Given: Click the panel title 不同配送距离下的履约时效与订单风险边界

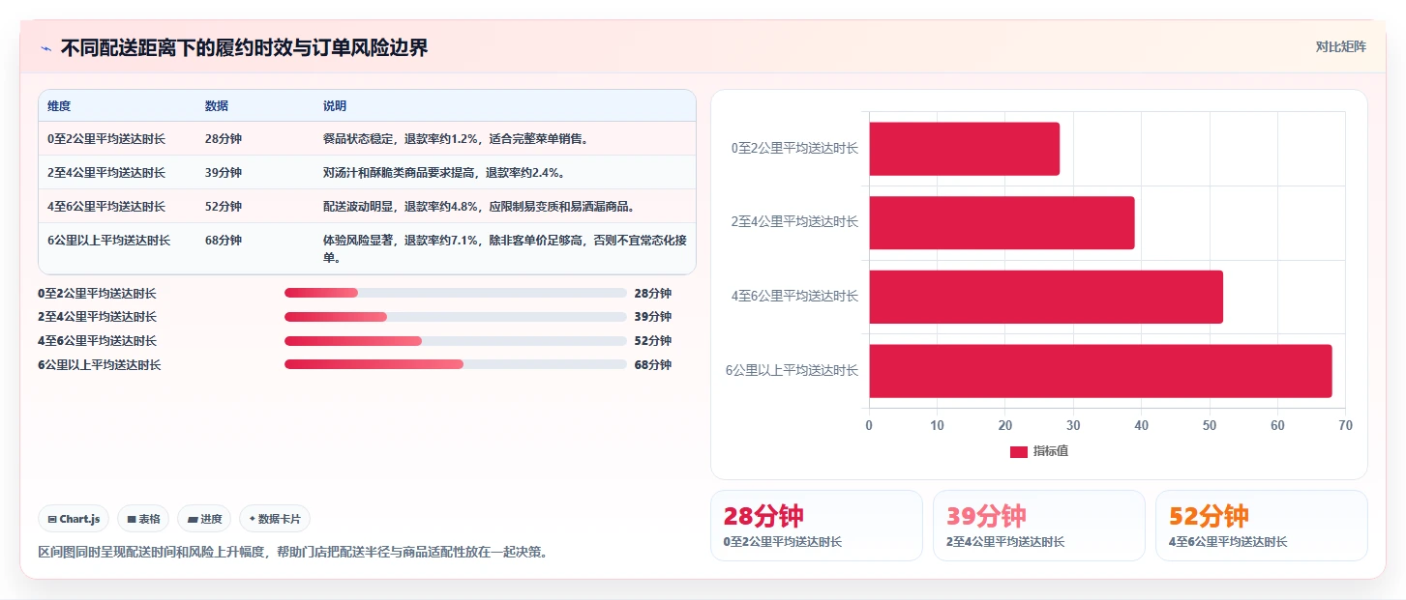Looking at the screenshot, I should pyautogui.click(x=245, y=48).
